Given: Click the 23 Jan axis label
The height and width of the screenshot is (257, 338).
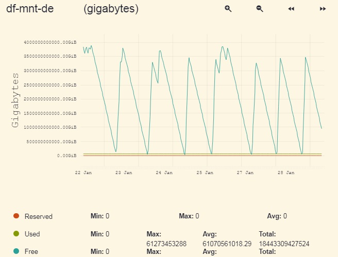Looking at the screenshot, I should (124, 173).
